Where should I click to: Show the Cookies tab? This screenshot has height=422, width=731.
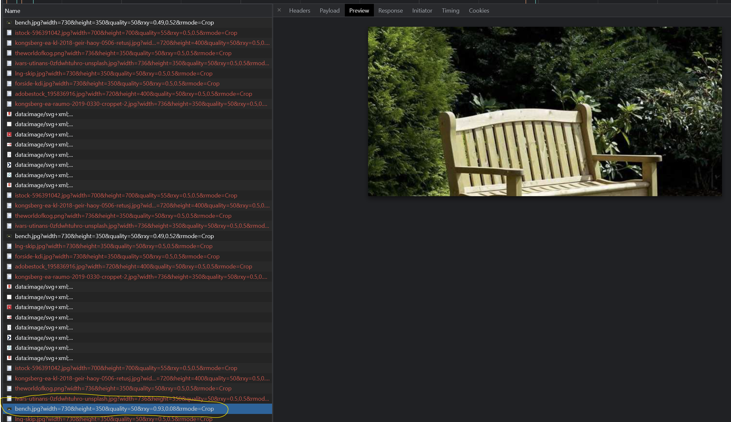479,11
